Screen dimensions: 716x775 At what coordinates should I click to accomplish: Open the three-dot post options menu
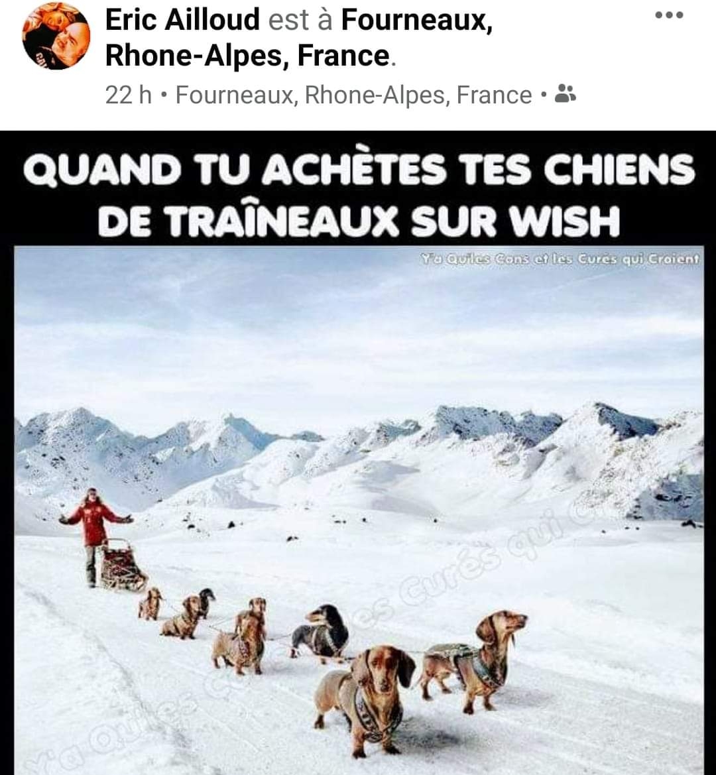click(669, 15)
